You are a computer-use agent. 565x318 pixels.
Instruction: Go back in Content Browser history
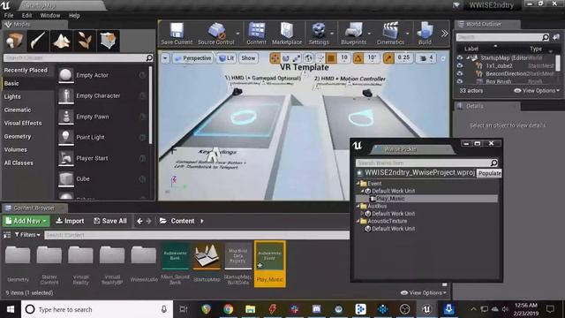click(139, 221)
